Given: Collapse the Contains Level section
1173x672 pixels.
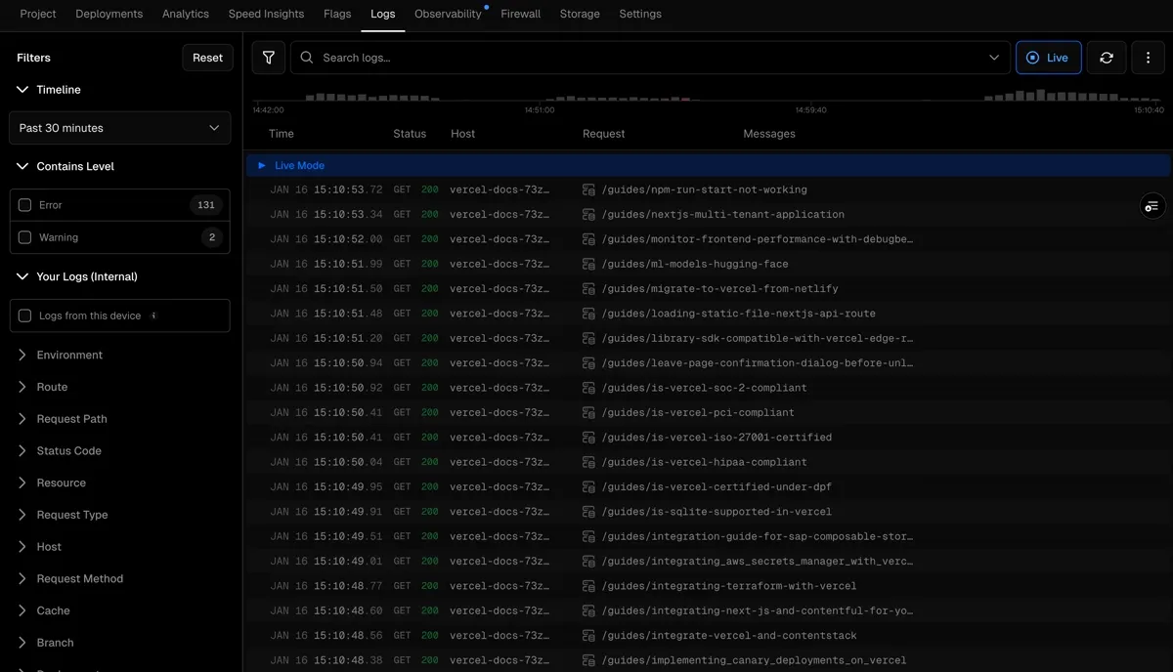Looking at the screenshot, I should coord(65,166).
